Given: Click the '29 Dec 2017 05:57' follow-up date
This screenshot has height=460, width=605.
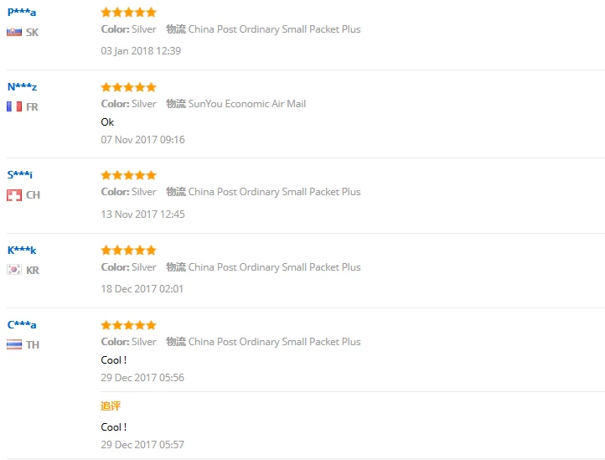Looking at the screenshot, I should pyautogui.click(x=142, y=445).
